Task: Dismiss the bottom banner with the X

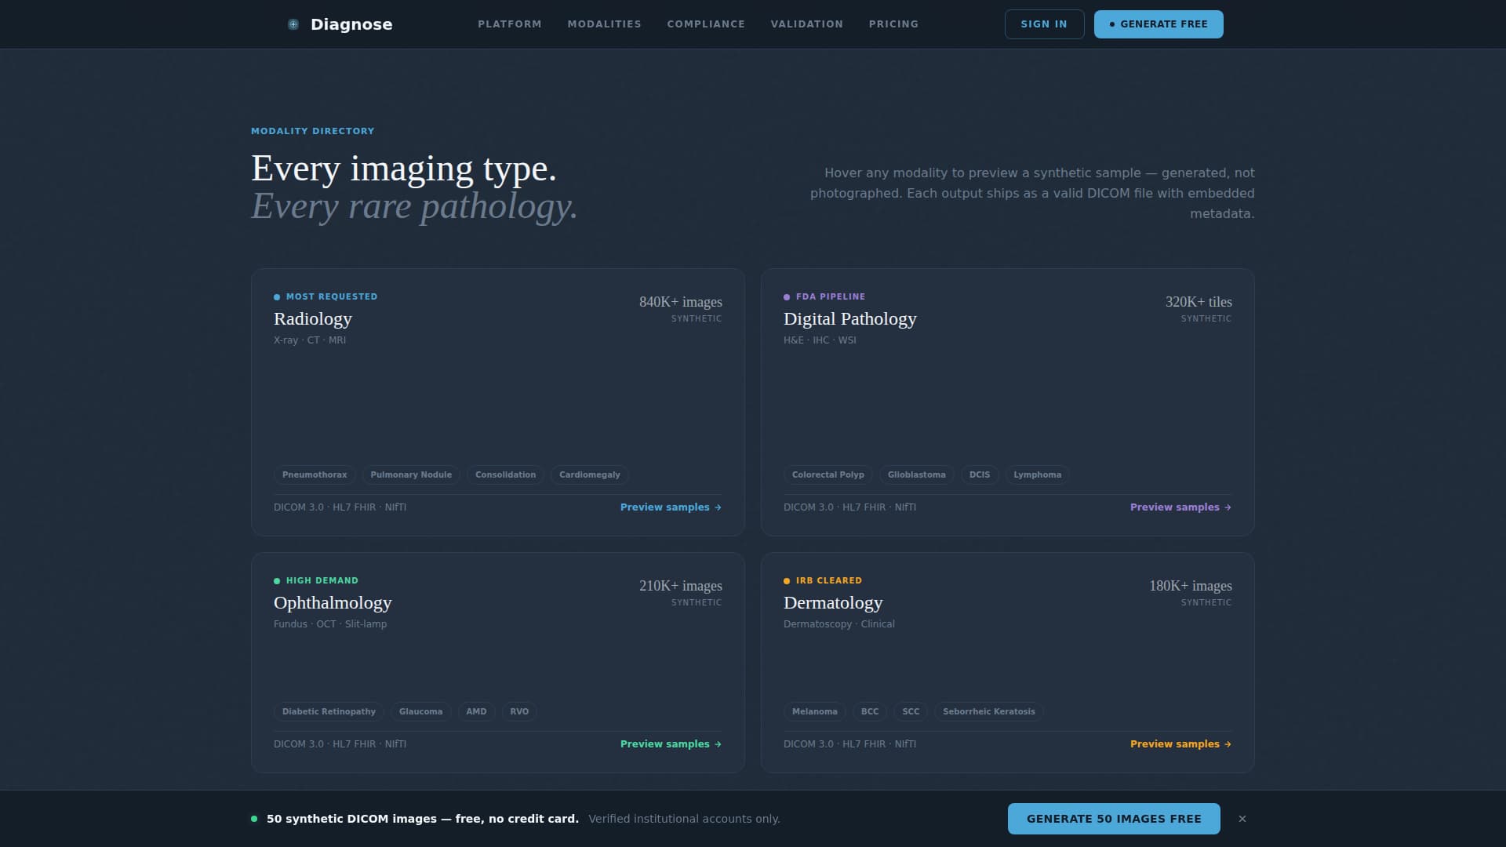Action: [x=1242, y=819]
